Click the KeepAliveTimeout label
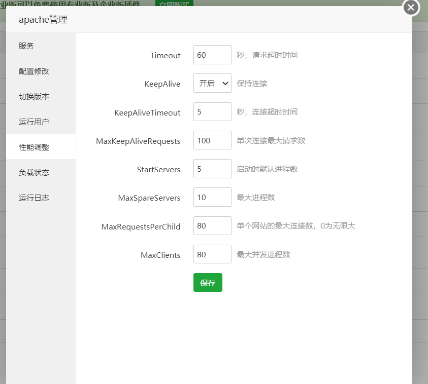The width and height of the screenshot is (428, 384). click(x=147, y=113)
